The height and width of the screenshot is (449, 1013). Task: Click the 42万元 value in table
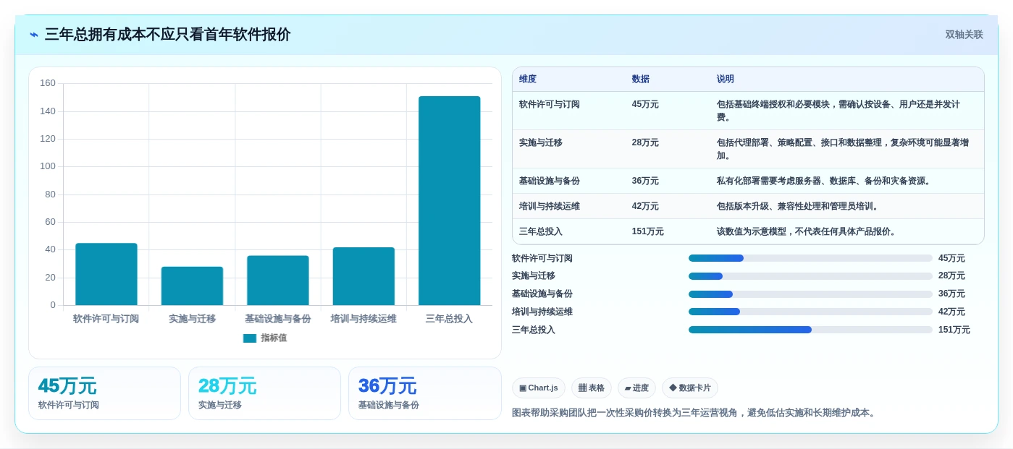[645, 206]
